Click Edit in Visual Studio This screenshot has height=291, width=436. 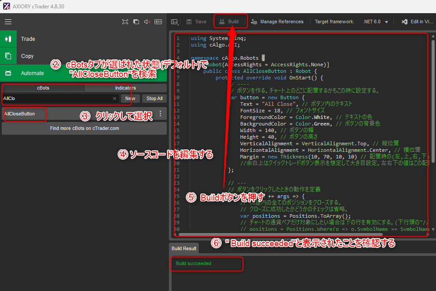pos(417,22)
